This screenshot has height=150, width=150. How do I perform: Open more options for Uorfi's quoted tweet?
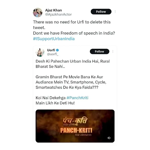pyautogui.click(x=113, y=51)
